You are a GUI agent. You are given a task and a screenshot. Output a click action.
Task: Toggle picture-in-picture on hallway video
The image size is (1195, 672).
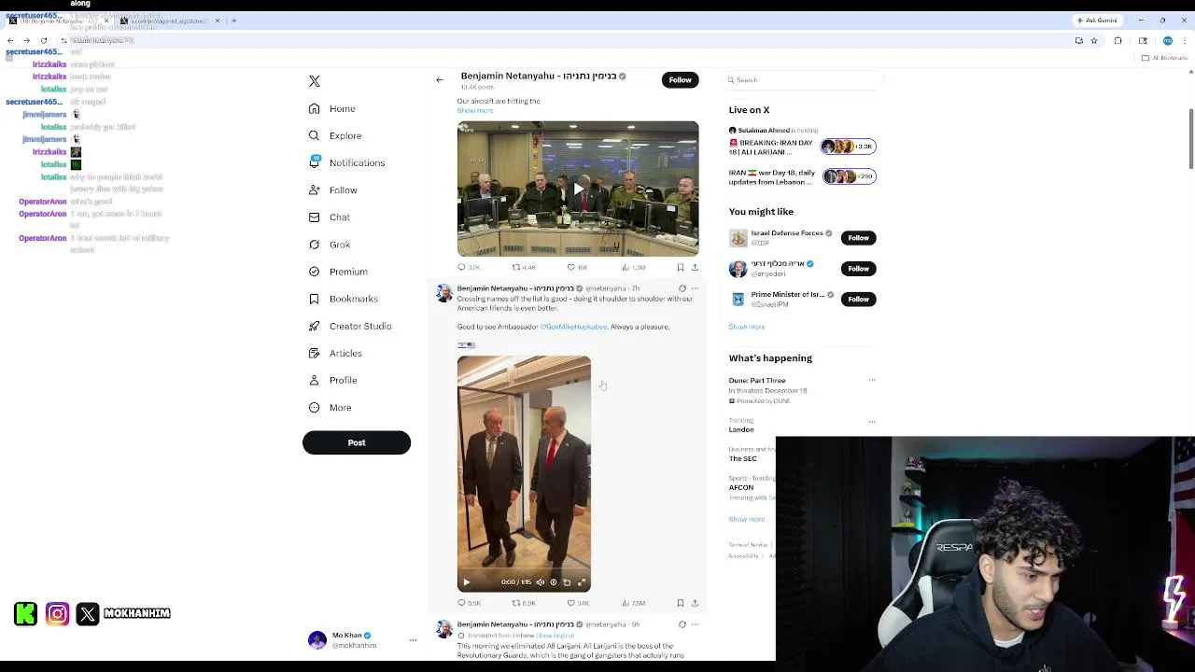(567, 582)
